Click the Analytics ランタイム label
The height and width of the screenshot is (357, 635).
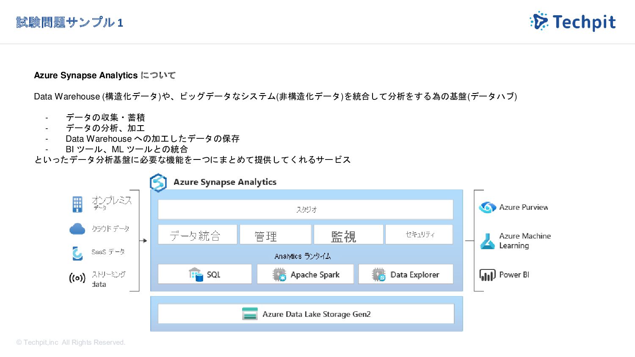click(303, 256)
